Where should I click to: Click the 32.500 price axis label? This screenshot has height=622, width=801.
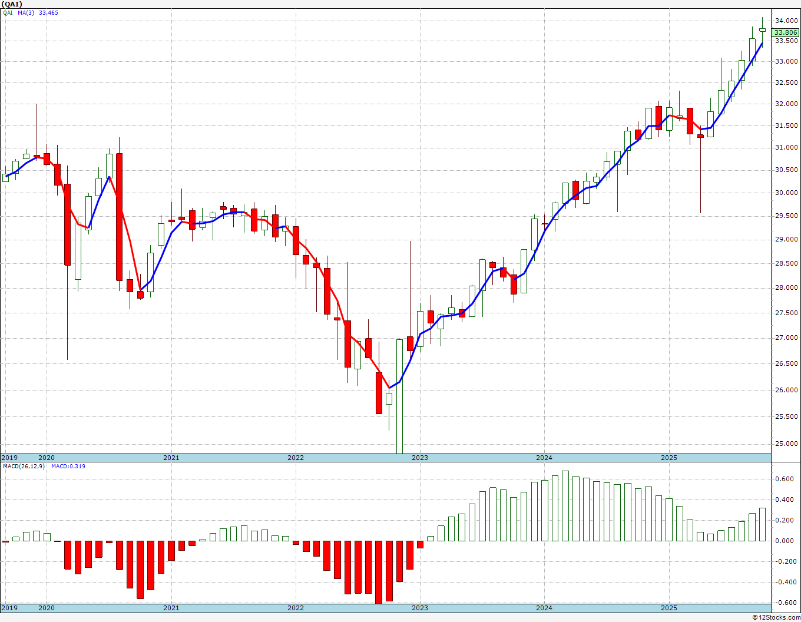pyautogui.click(x=787, y=82)
